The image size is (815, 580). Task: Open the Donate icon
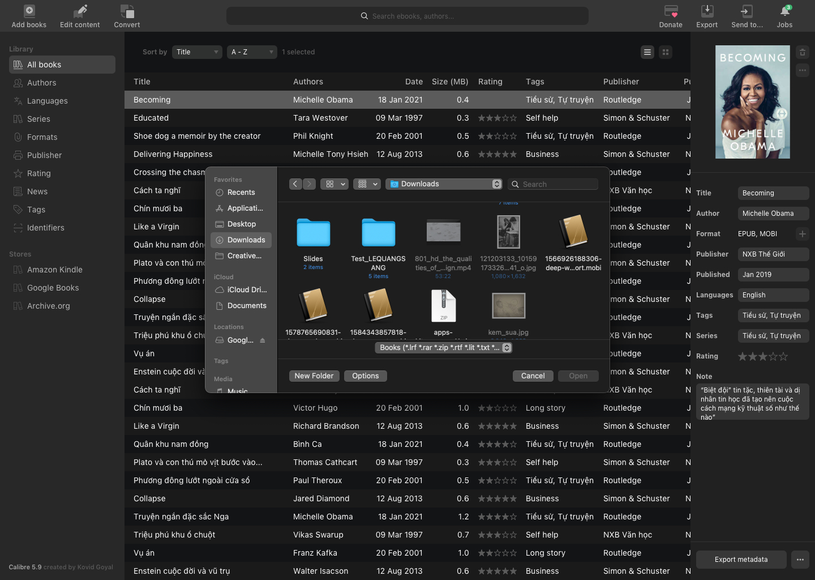(x=671, y=11)
